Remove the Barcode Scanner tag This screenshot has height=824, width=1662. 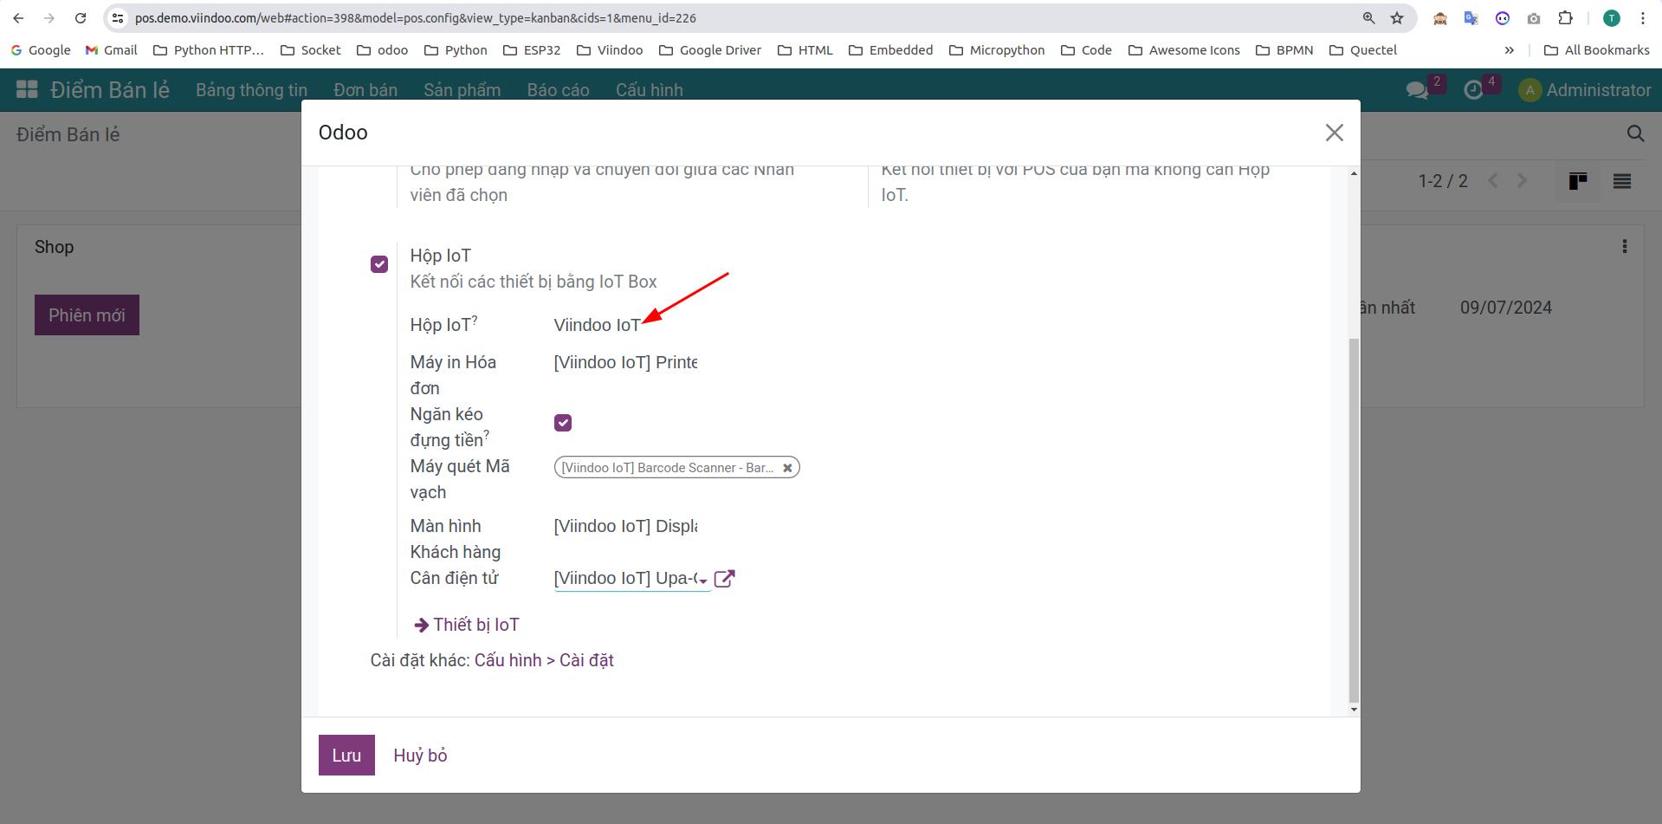[787, 468]
